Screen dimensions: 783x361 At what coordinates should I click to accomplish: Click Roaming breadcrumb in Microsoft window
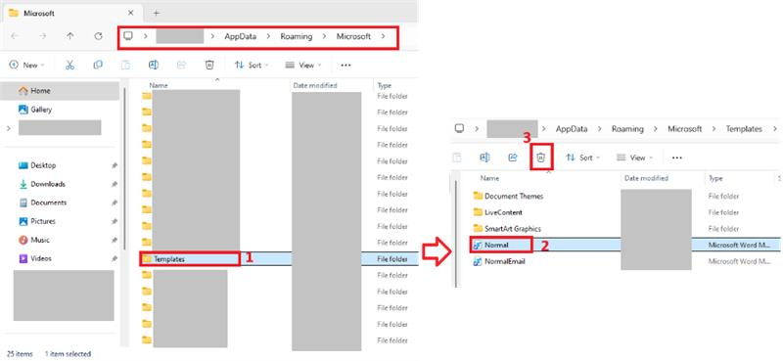tap(297, 36)
